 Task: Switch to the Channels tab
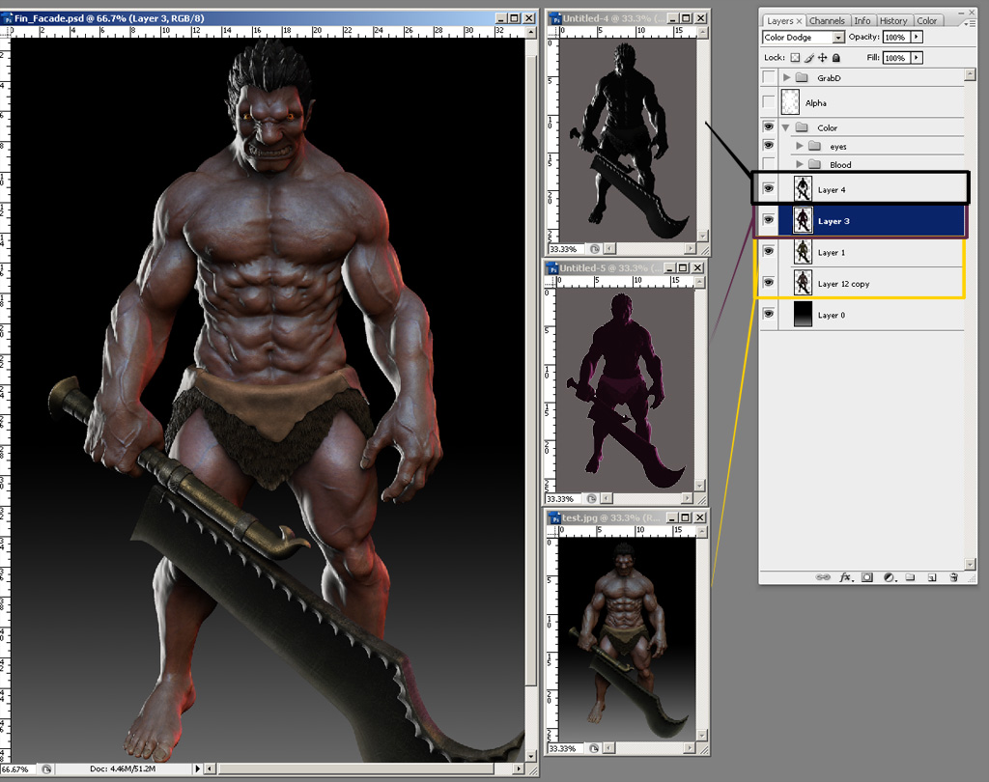(827, 21)
